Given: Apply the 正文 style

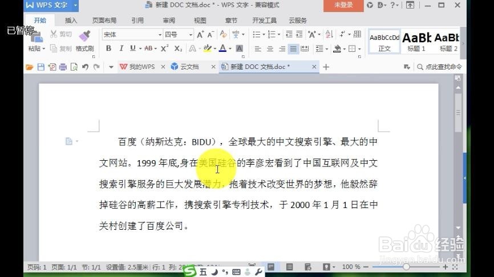Looking at the screenshot, I should coord(384,42).
